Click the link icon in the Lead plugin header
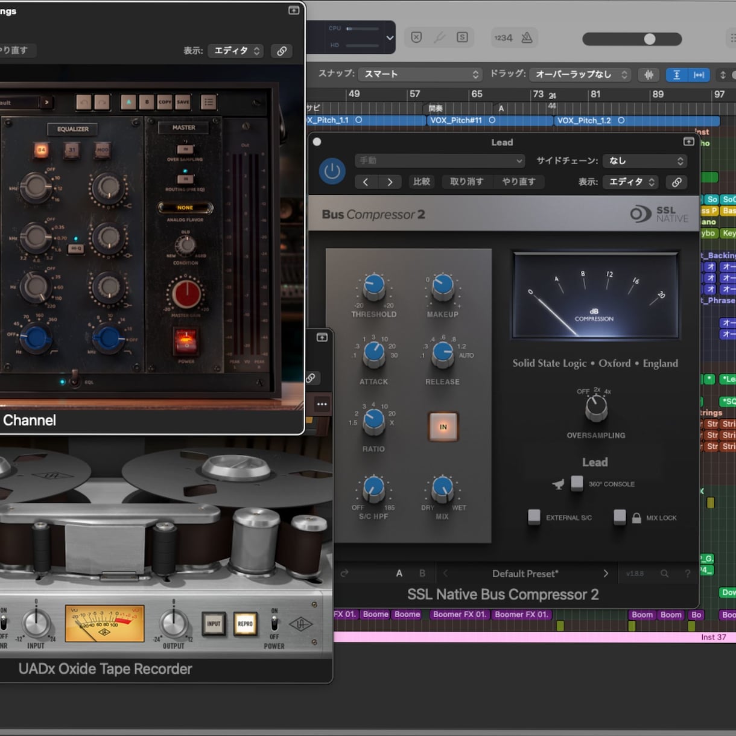This screenshot has height=736, width=736. 677,182
